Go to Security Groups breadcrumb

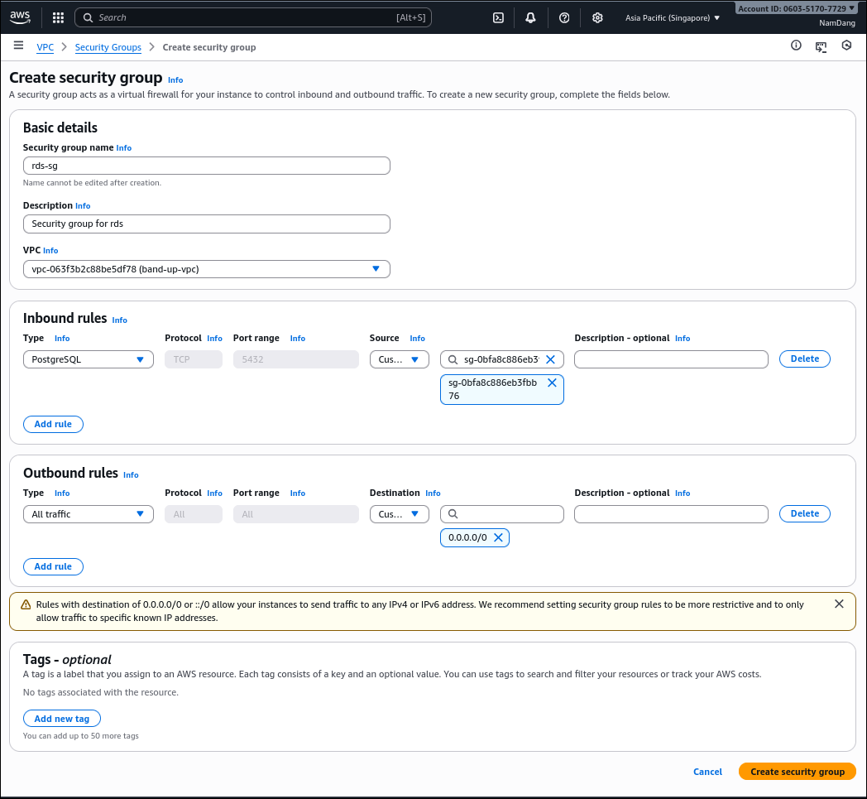tap(108, 47)
